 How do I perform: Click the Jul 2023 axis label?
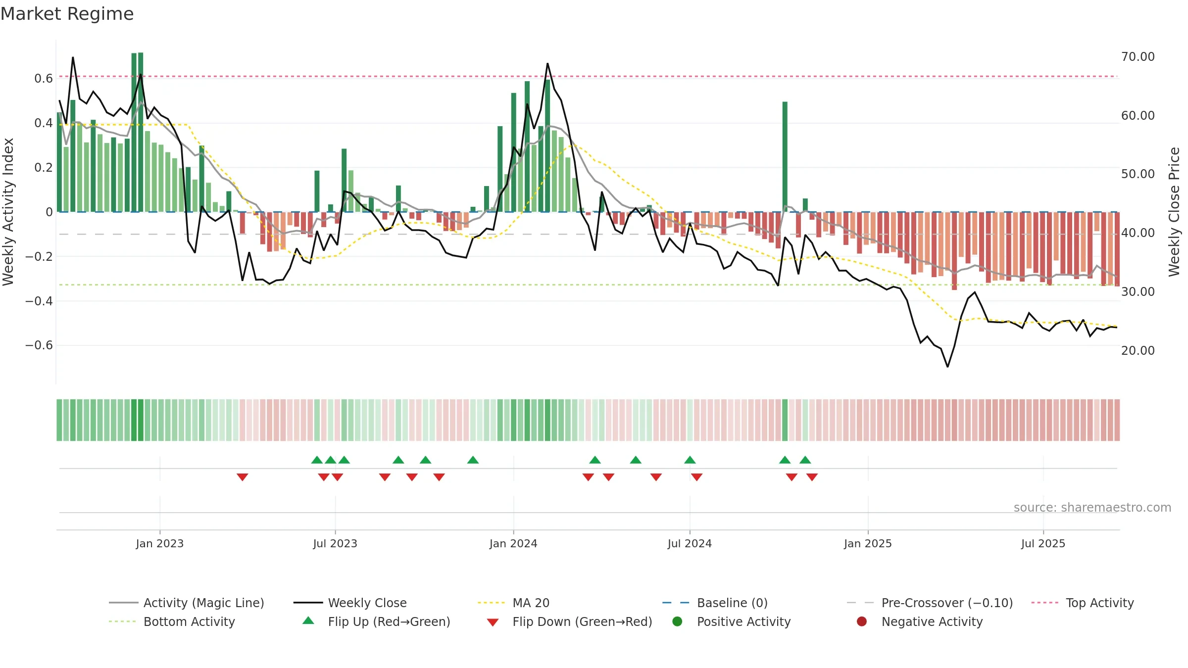pyautogui.click(x=335, y=543)
